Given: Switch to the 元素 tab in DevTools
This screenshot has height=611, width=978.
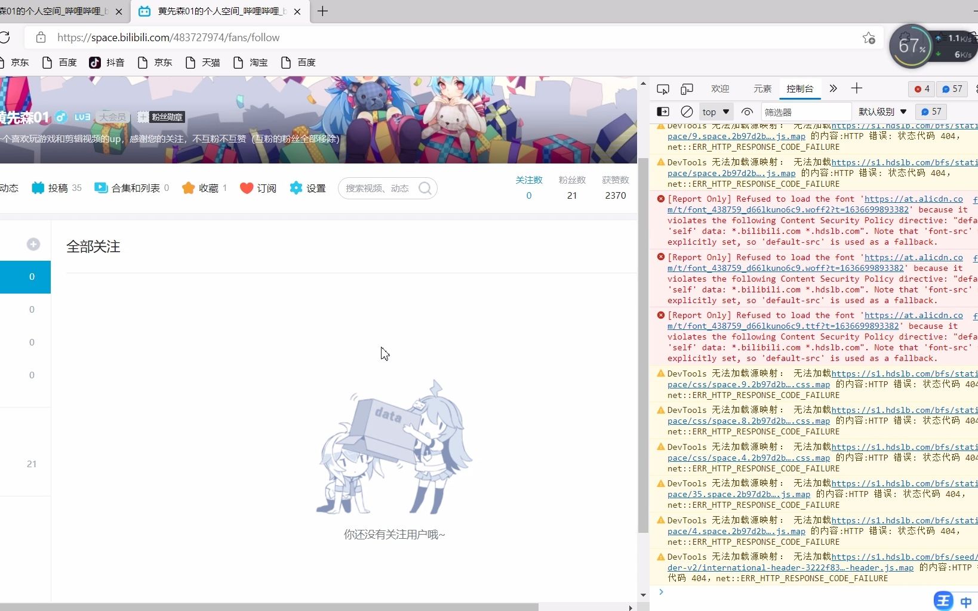Looking at the screenshot, I should [762, 89].
